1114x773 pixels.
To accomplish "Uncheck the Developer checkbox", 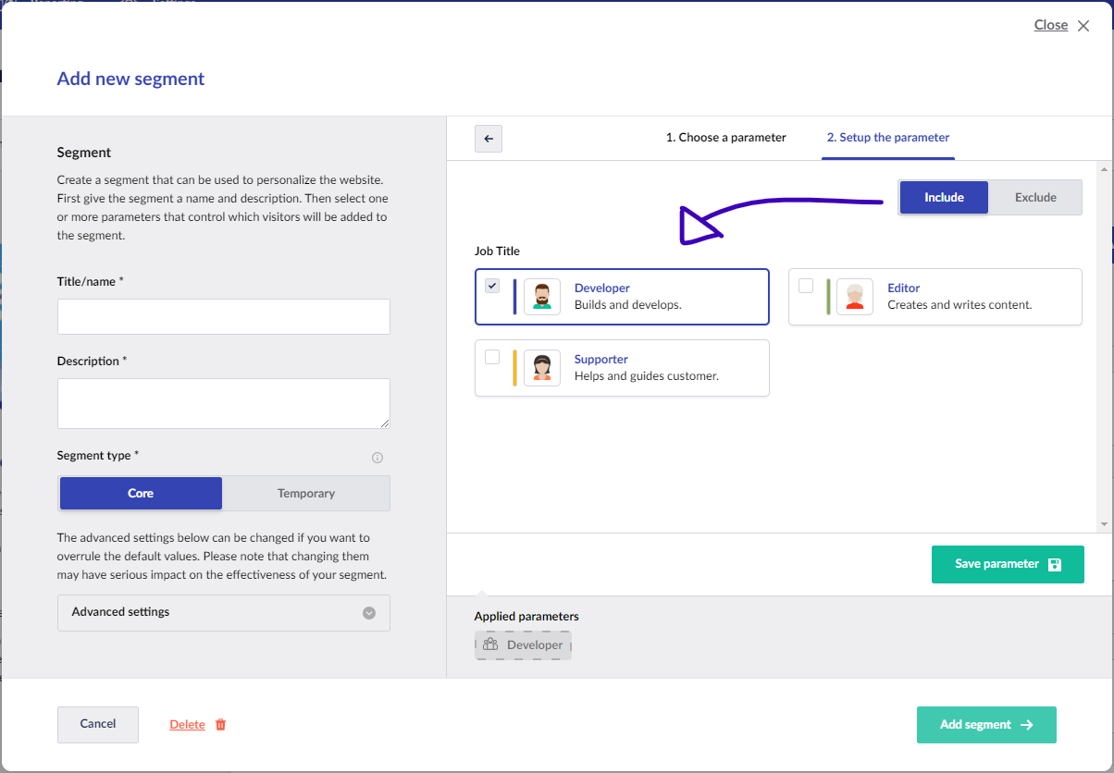I will click(x=492, y=286).
